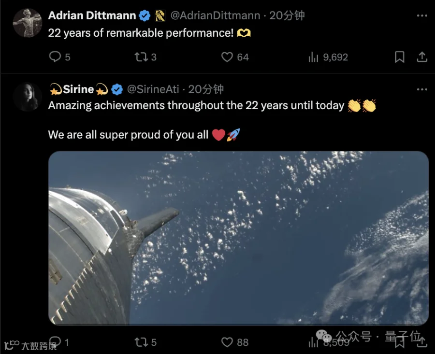Image resolution: width=435 pixels, height=354 pixels.
Task: Open Sirine's tweet timestamp 20分钟
Action: pyautogui.click(x=206, y=89)
